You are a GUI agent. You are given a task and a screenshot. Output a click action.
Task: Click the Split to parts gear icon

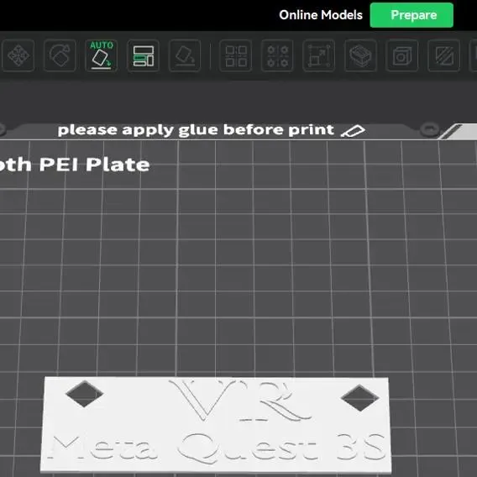277,55
